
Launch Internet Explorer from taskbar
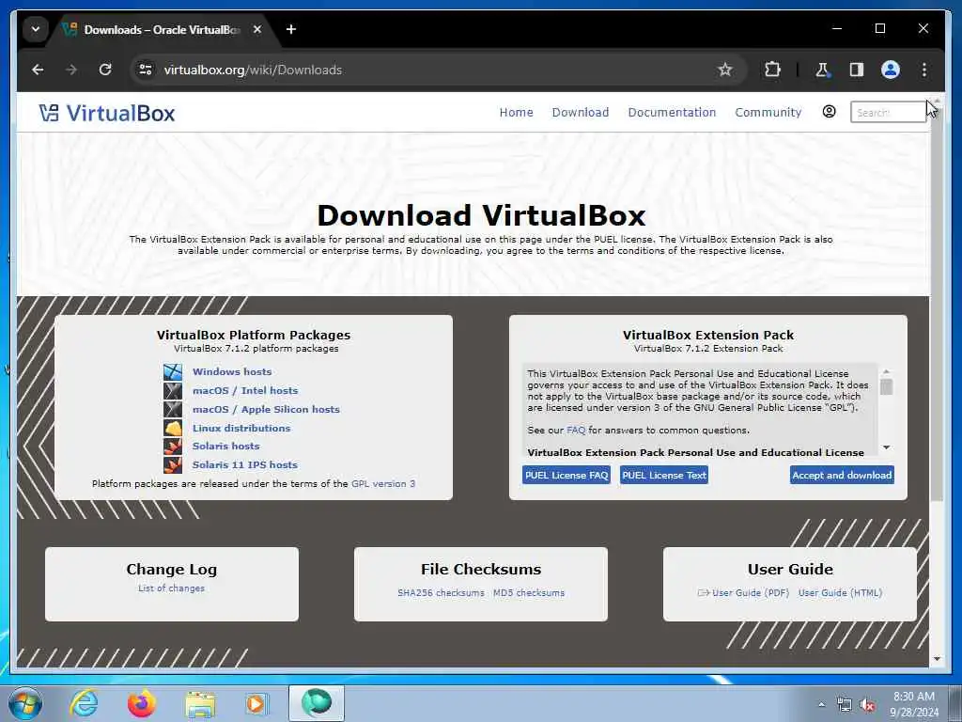84,703
